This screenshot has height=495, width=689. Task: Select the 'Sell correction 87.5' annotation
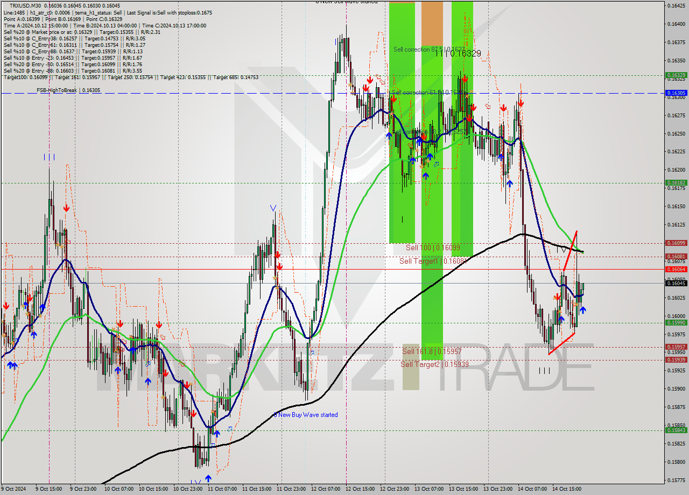[x=428, y=49]
